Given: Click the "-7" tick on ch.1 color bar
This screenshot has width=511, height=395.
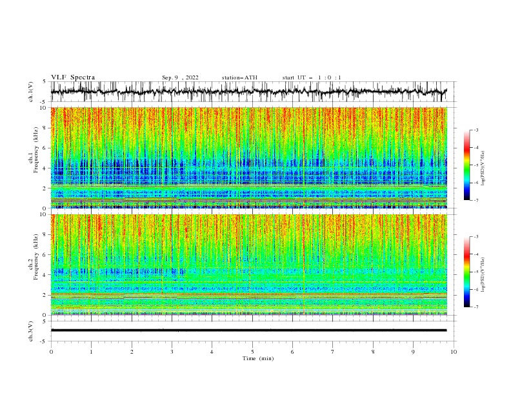Looking at the screenshot, I should tap(476, 200).
